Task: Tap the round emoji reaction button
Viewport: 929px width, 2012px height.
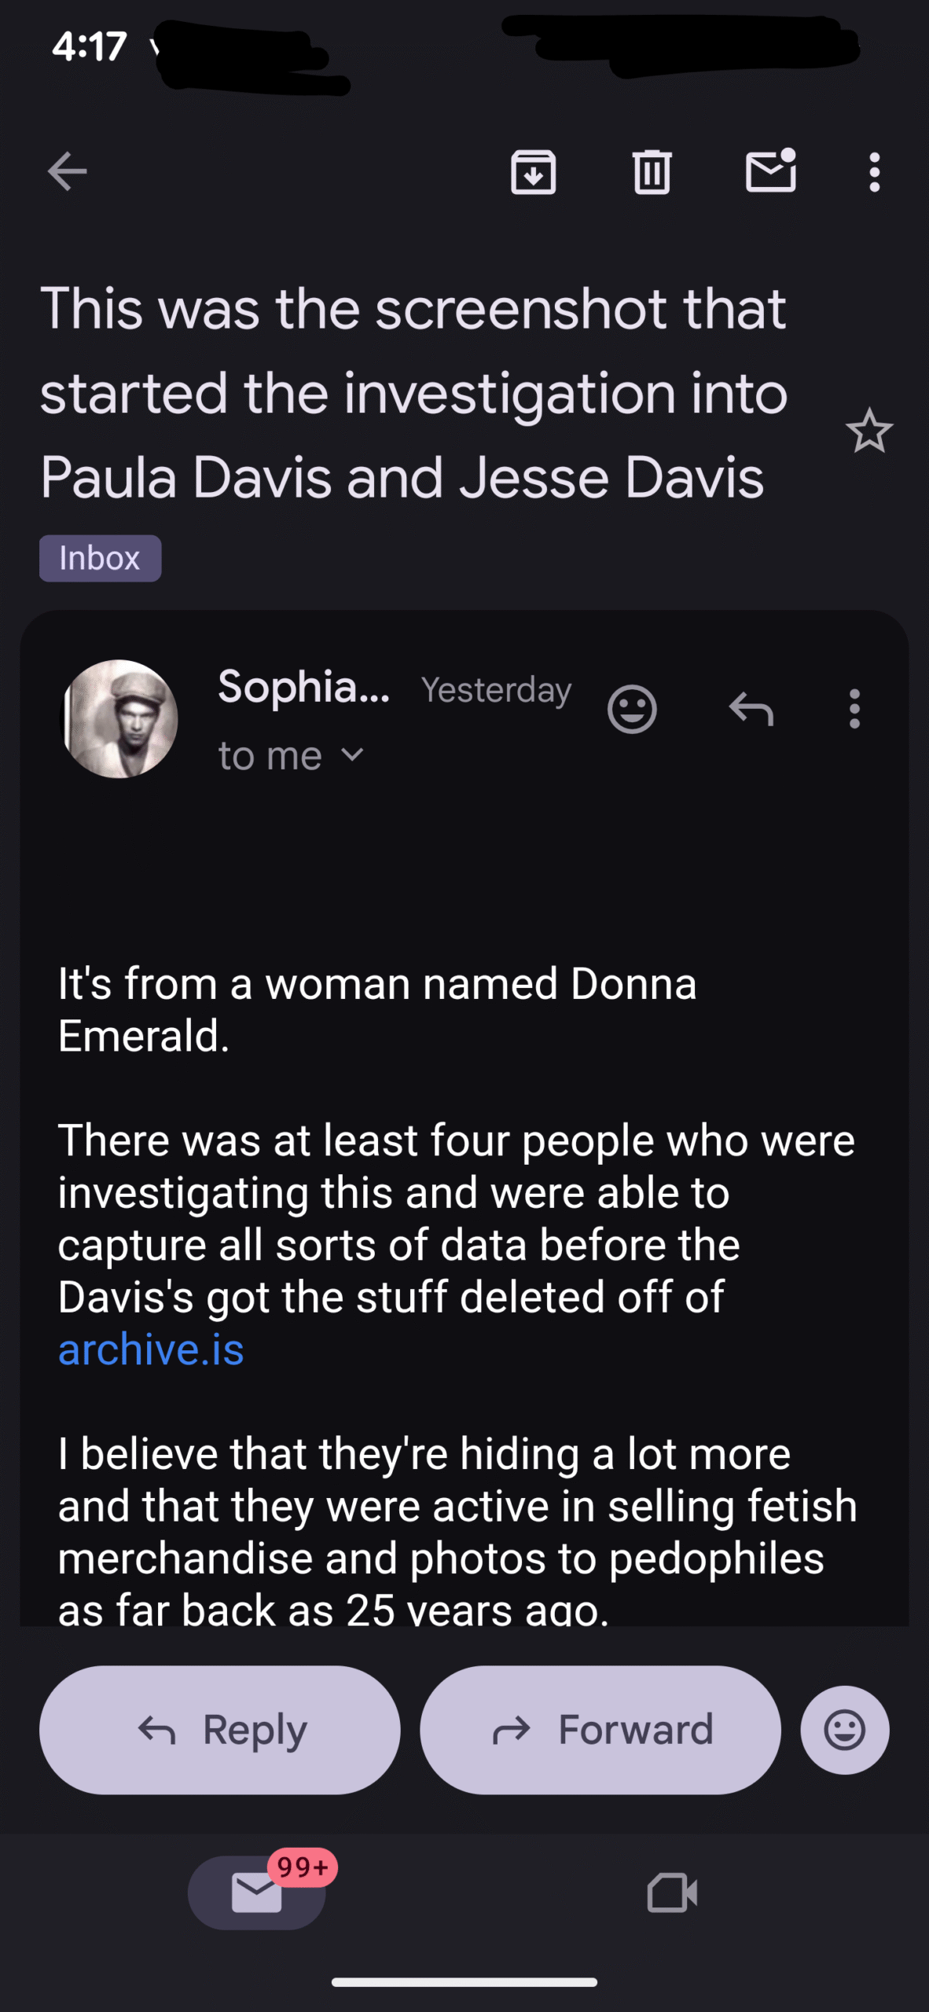Action: click(845, 1730)
